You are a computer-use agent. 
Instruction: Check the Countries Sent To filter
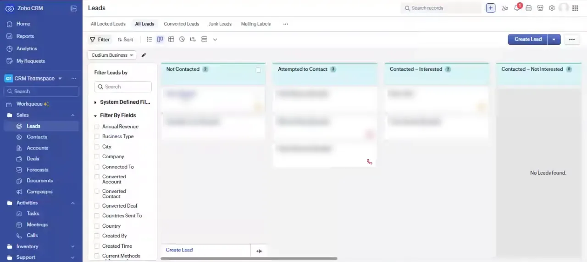pos(97,216)
